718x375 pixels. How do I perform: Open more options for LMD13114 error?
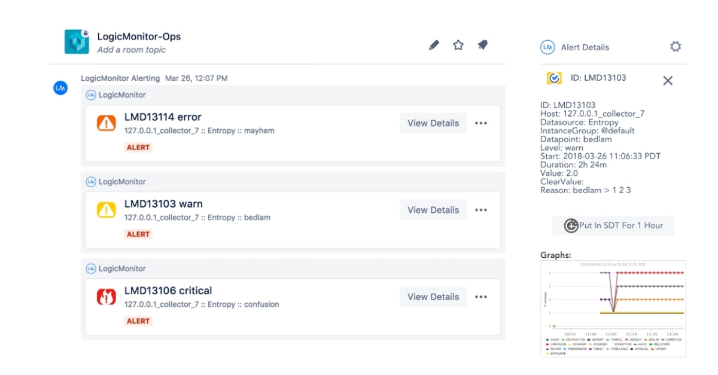pyautogui.click(x=481, y=123)
